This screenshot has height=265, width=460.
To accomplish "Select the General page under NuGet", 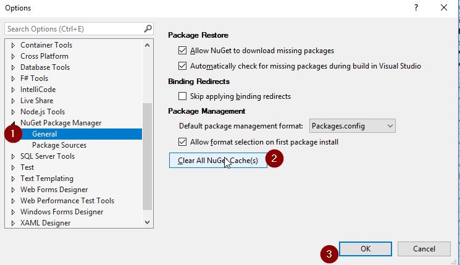I will (44, 134).
